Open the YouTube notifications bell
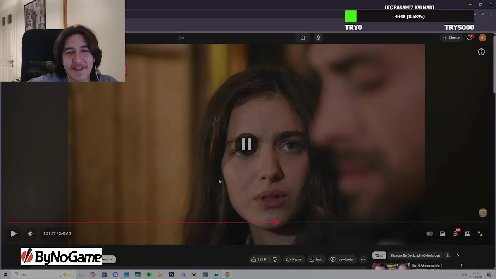 [x=470, y=38]
